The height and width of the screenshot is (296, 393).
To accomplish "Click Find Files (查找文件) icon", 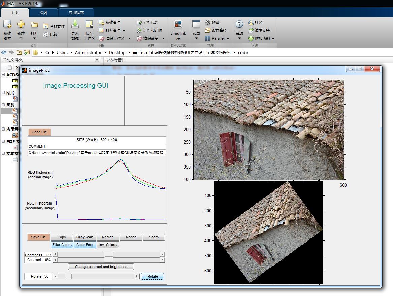I will 45,26.
